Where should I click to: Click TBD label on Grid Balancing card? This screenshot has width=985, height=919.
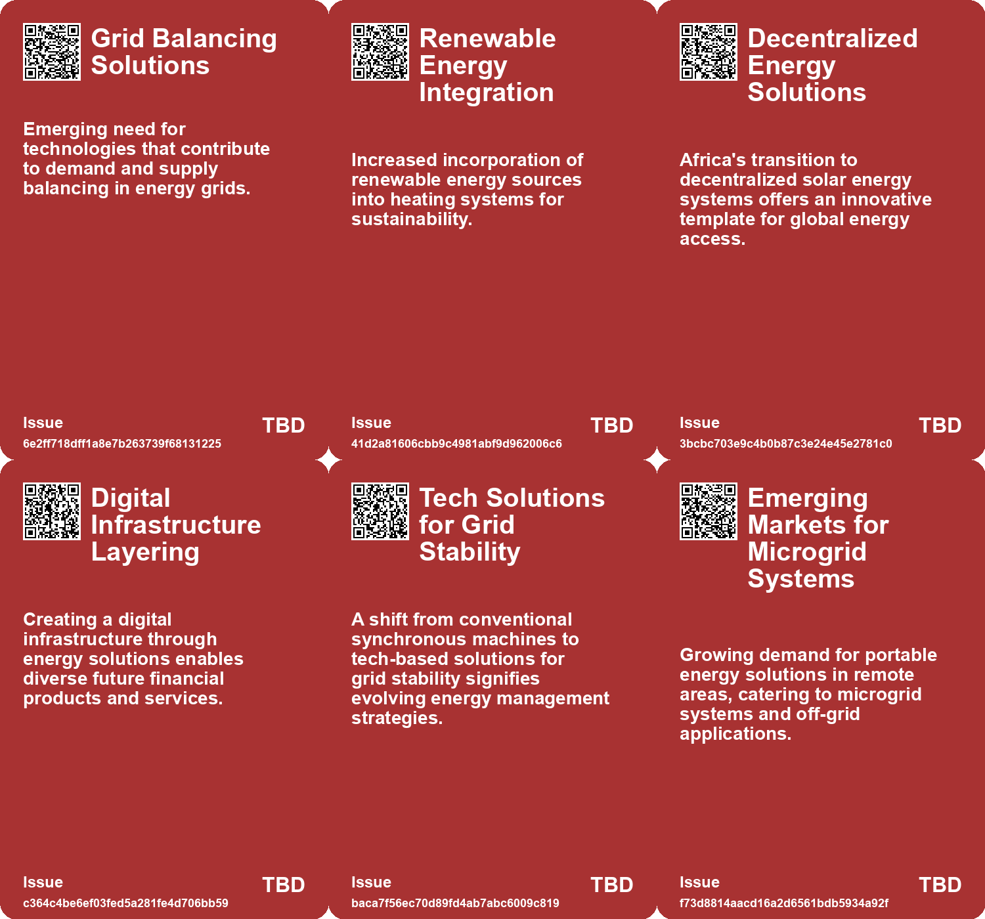point(284,425)
